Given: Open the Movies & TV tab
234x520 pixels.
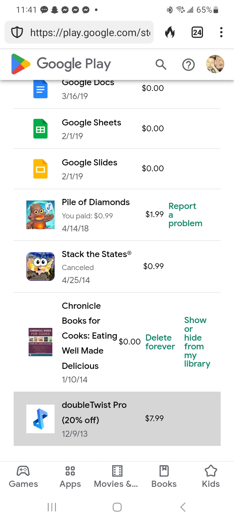Looking at the screenshot, I should 116,476.
